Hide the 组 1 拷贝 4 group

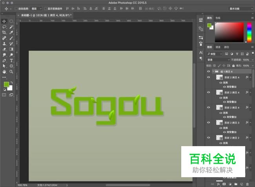209,71
